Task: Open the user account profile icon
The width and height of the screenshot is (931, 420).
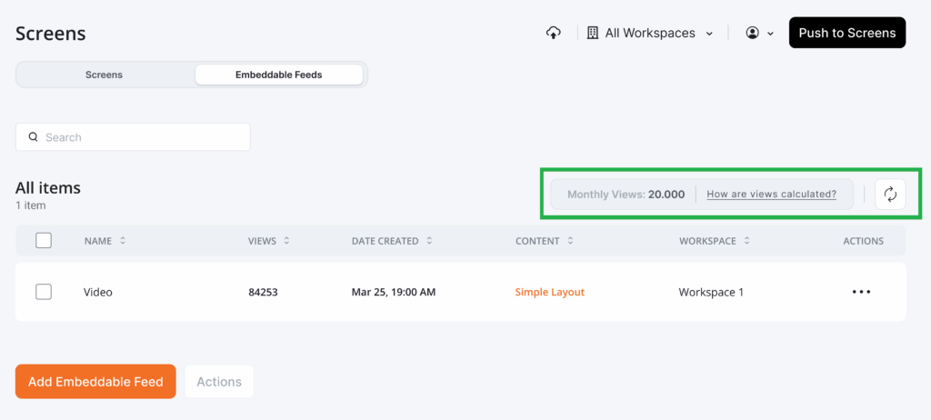Action: [x=752, y=33]
